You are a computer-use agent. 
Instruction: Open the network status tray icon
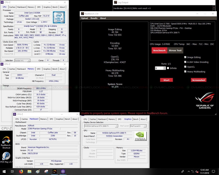point(193,171)
